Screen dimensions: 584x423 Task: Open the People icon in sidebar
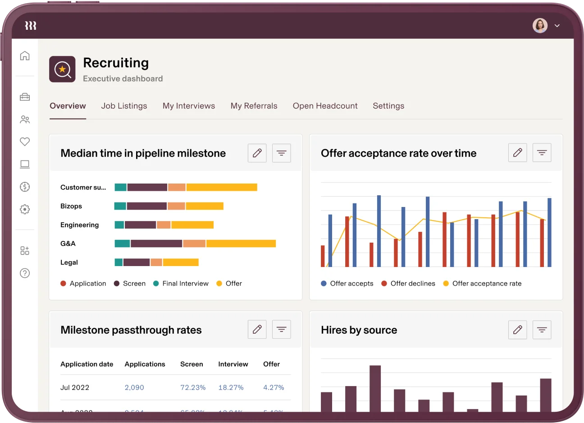tap(25, 120)
